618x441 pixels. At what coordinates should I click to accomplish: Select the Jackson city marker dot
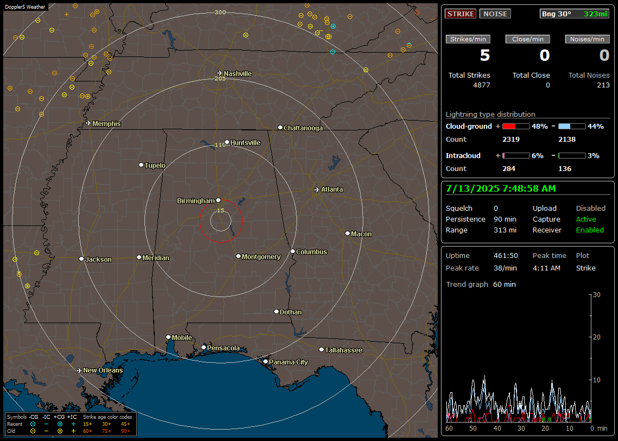click(81, 259)
